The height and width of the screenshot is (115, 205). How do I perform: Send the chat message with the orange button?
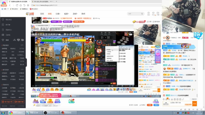[194, 104]
